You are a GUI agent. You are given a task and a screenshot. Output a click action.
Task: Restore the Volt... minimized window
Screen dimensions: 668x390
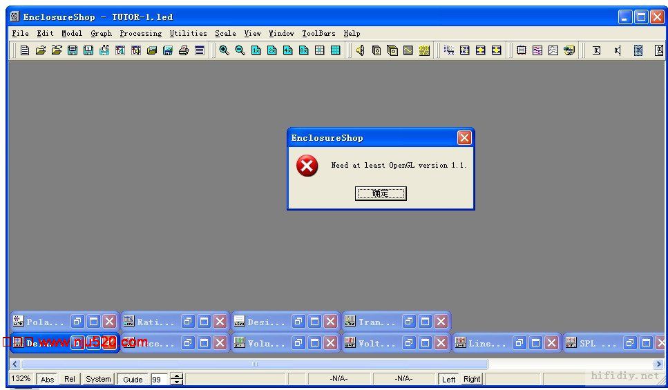409,342
